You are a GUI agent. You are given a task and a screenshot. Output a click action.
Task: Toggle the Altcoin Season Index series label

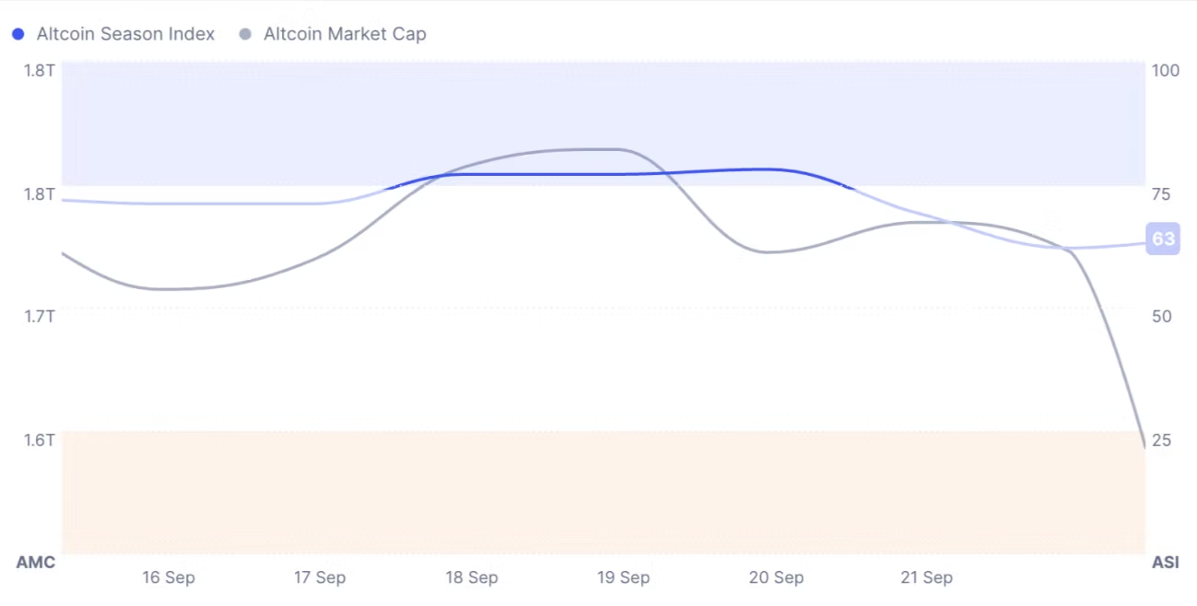pyautogui.click(x=125, y=34)
